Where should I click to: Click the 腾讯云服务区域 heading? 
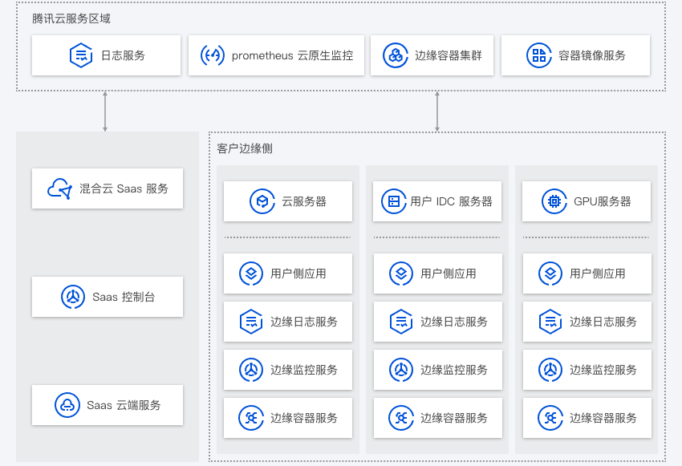71,18
